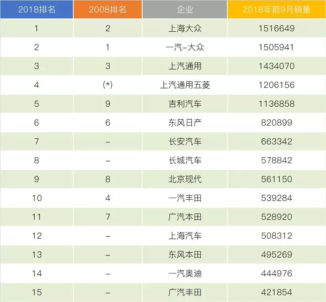Select the 吉利汽车 company cell

(185, 104)
